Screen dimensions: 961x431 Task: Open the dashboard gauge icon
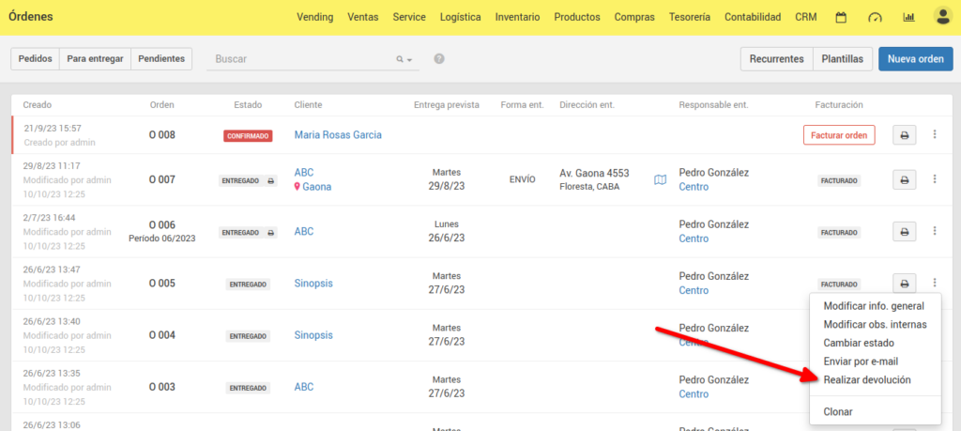pos(875,17)
